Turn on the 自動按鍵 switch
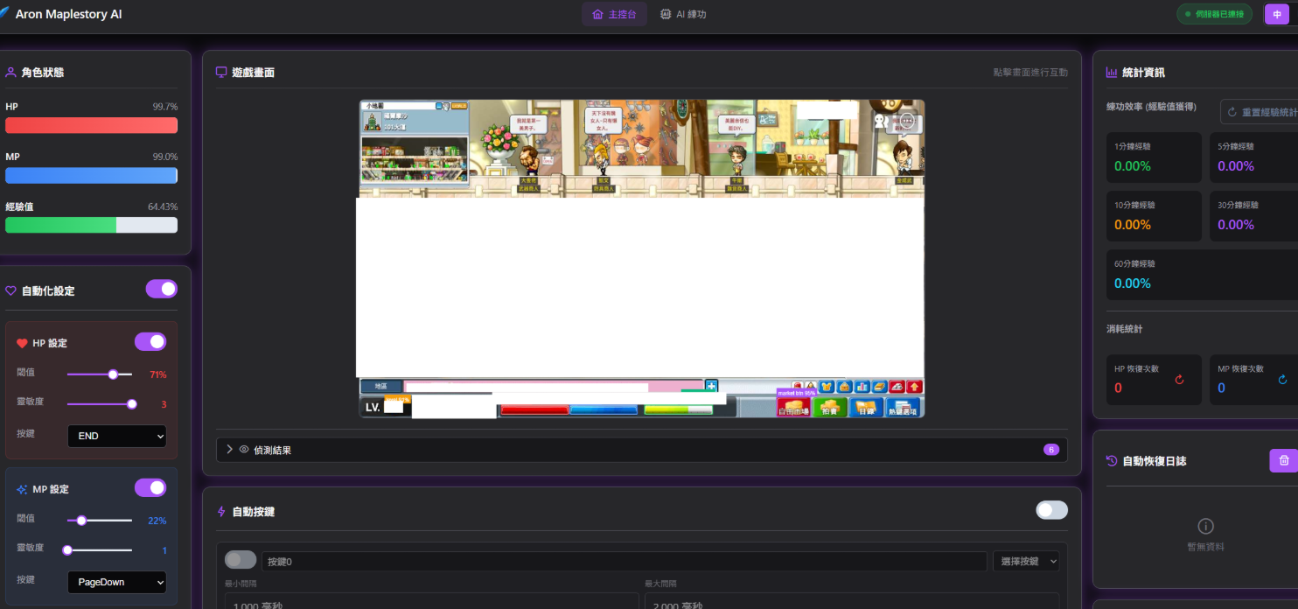The width and height of the screenshot is (1298, 609). click(1051, 510)
